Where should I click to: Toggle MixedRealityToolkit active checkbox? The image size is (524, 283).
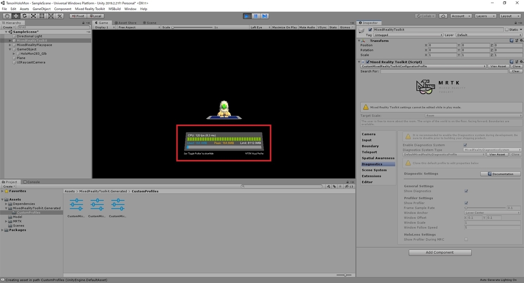[x=370, y=30]
